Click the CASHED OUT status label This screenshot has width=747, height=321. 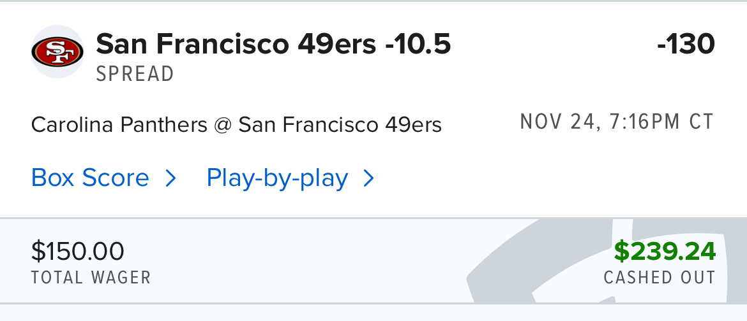[659, 278]
